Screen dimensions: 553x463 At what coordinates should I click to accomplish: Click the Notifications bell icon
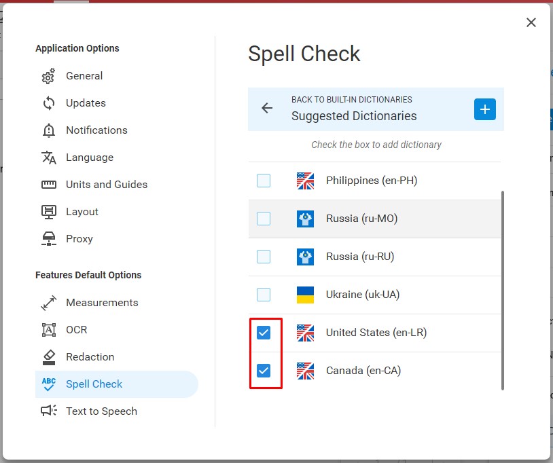coord(49,130)
